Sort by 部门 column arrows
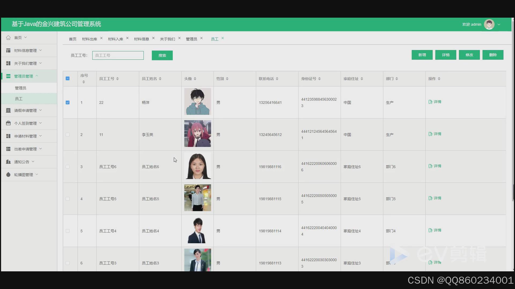The width and height of the screenshot is (515, 289). [397, 79]
